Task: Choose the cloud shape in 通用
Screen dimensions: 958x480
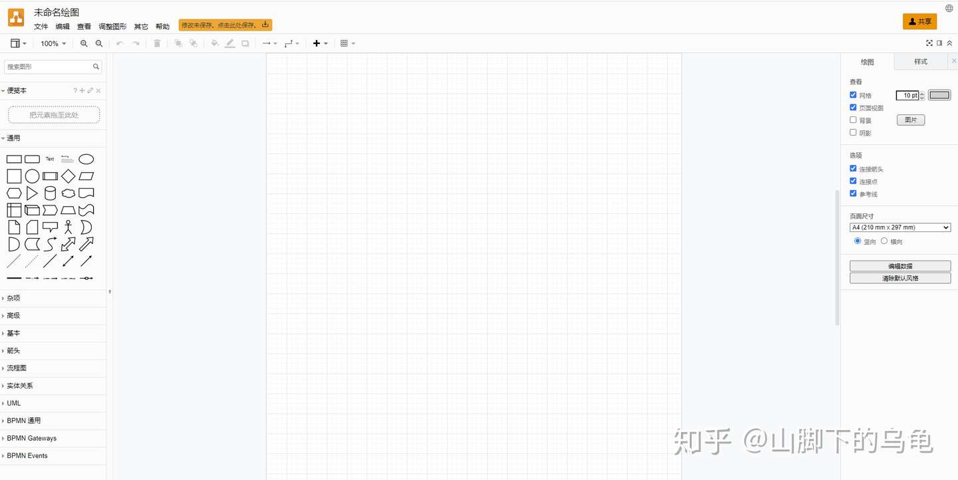Action: pyautogui.click(x=69, y=193)
